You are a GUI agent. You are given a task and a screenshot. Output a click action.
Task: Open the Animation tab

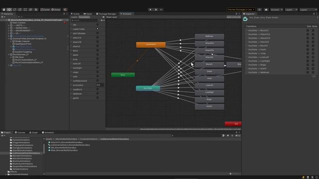pyautogui.click(x=48, y=133)
